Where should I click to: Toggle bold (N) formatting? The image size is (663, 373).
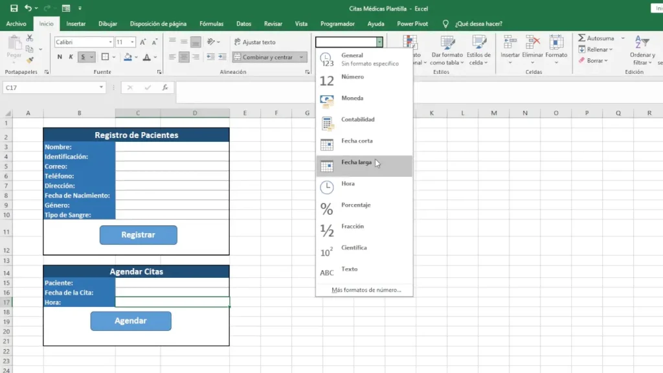pos(60,57)
